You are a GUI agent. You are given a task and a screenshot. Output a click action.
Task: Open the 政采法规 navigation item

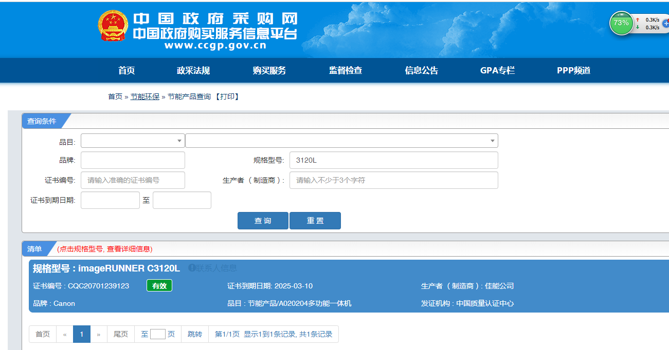click(x=193, y=70)
